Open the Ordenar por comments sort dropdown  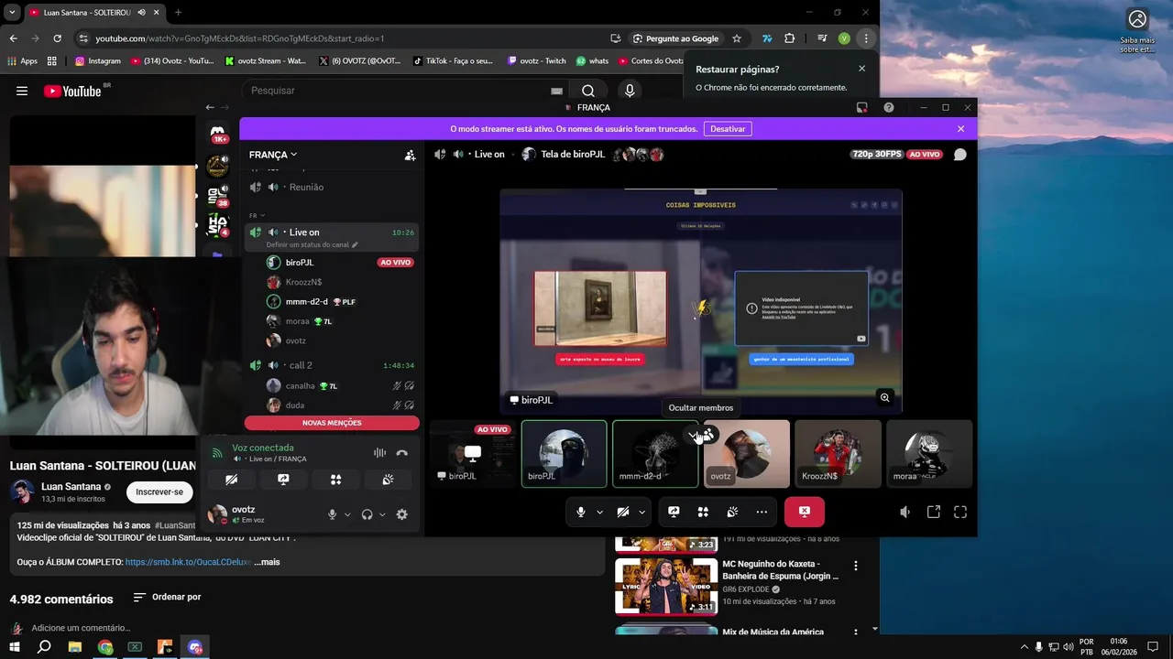tap(167, 598)
